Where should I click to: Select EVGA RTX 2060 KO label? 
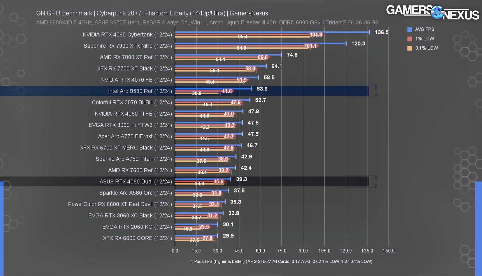137,227
